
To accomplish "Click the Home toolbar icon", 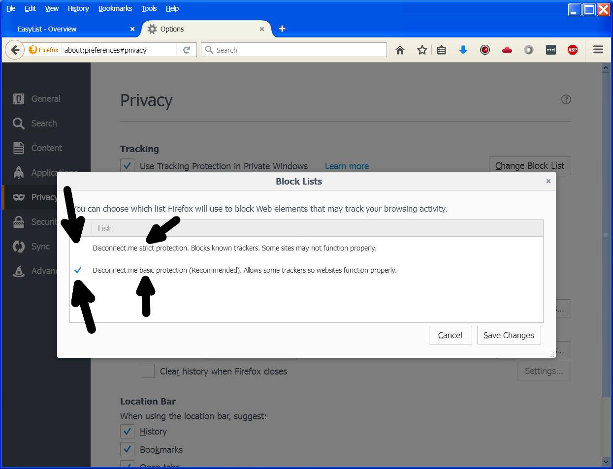I will (400, 50).
